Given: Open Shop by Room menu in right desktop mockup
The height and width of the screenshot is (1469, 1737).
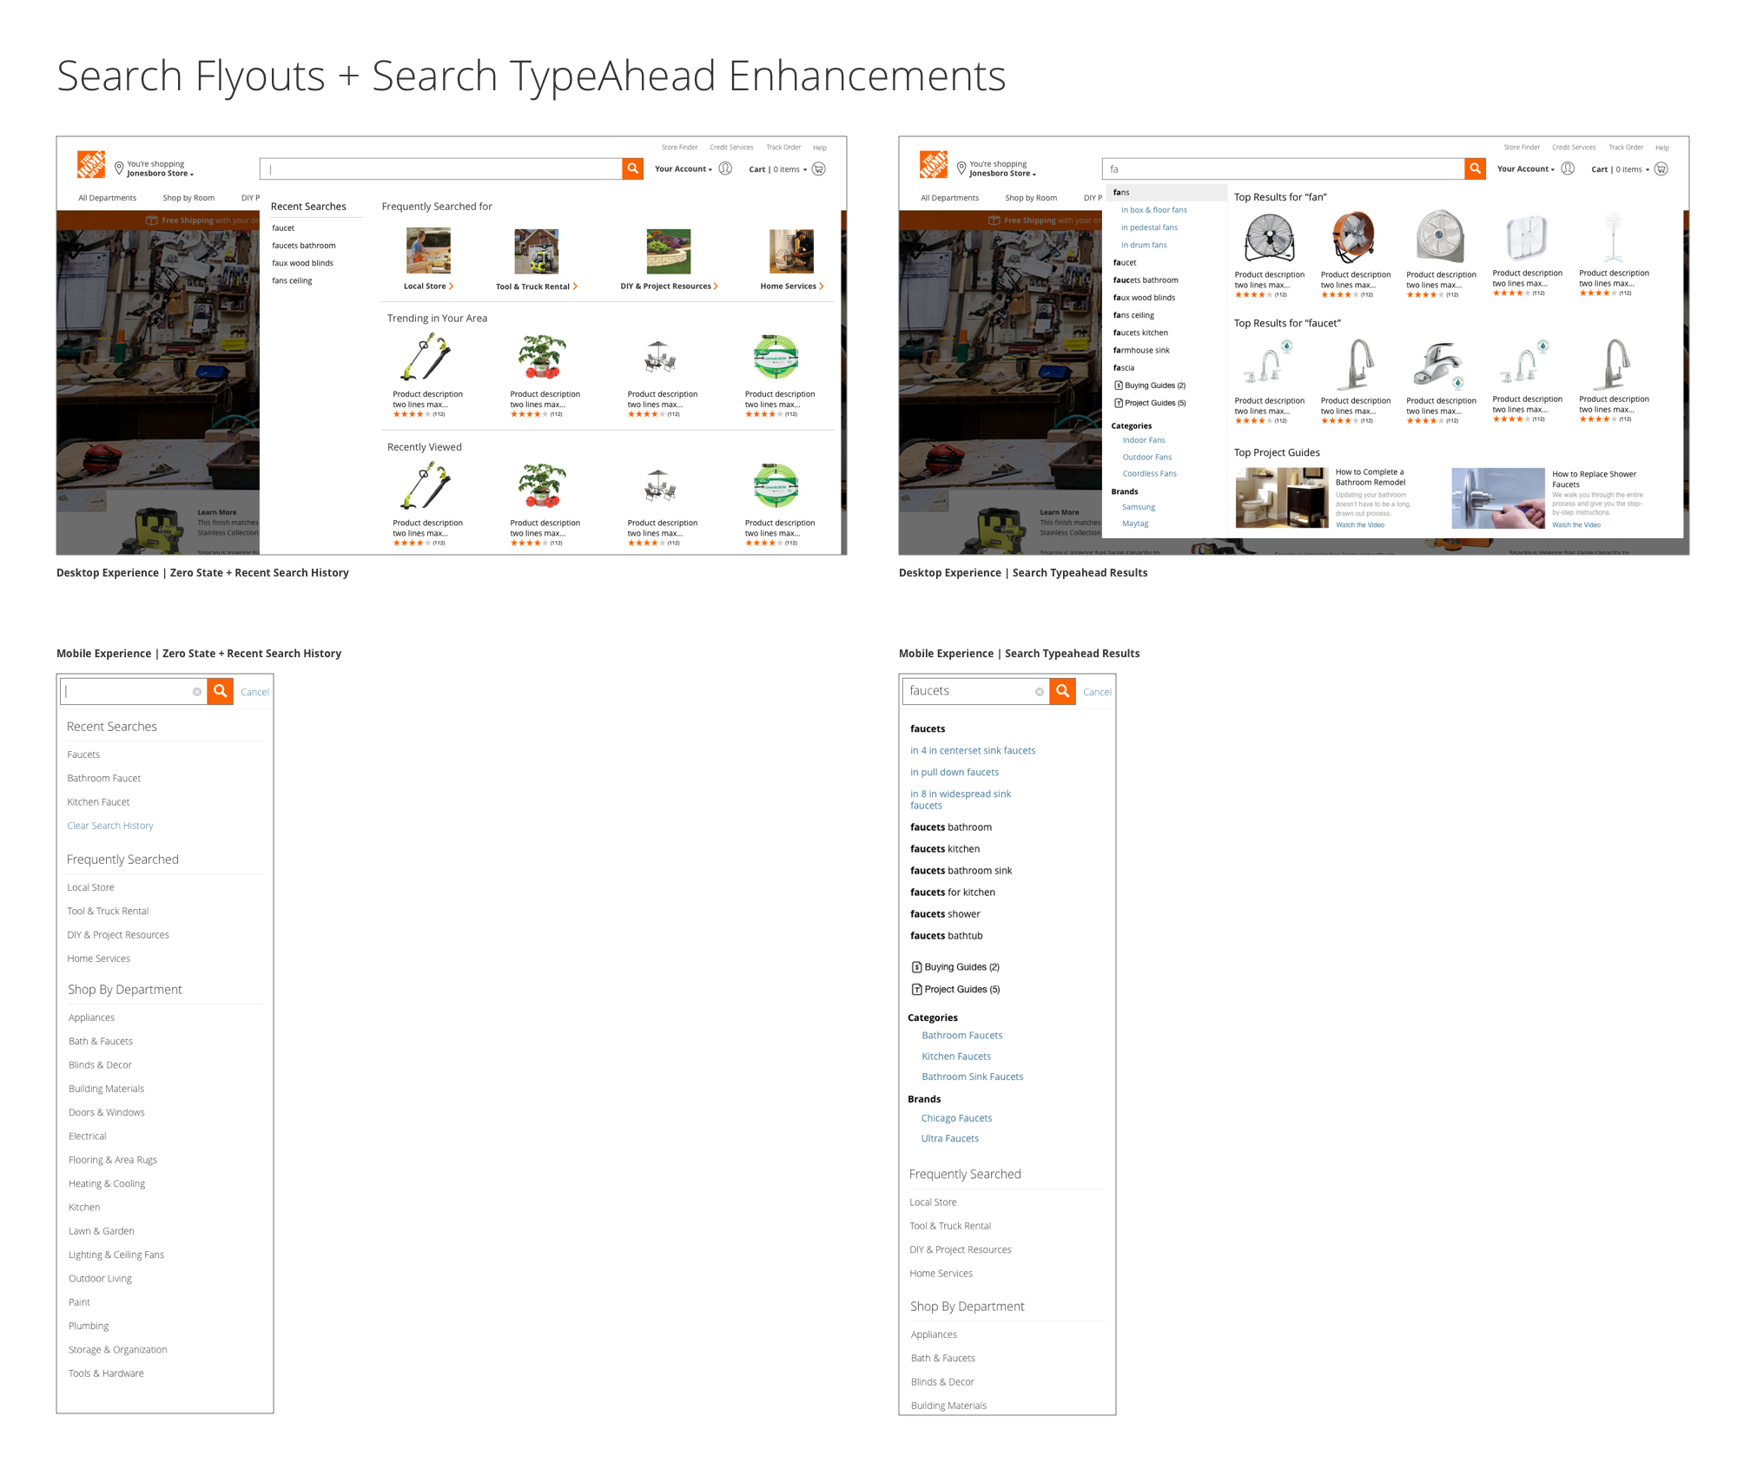Looking at the screenshot, I should click(1030, 198).
